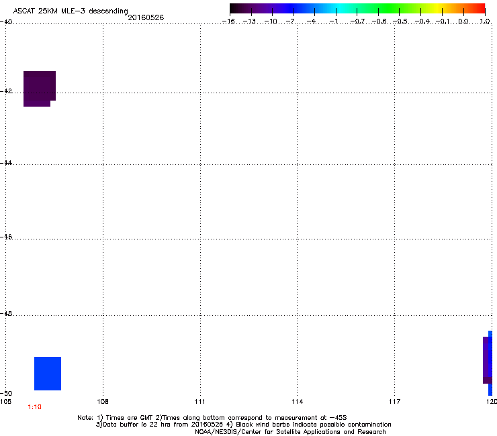This screenshot has height=436, width=497.
Task: Click the purple data strip at right edge
Action: [487, 360]
